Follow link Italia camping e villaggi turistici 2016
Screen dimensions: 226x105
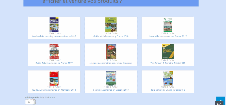click(x=168, y=90)
